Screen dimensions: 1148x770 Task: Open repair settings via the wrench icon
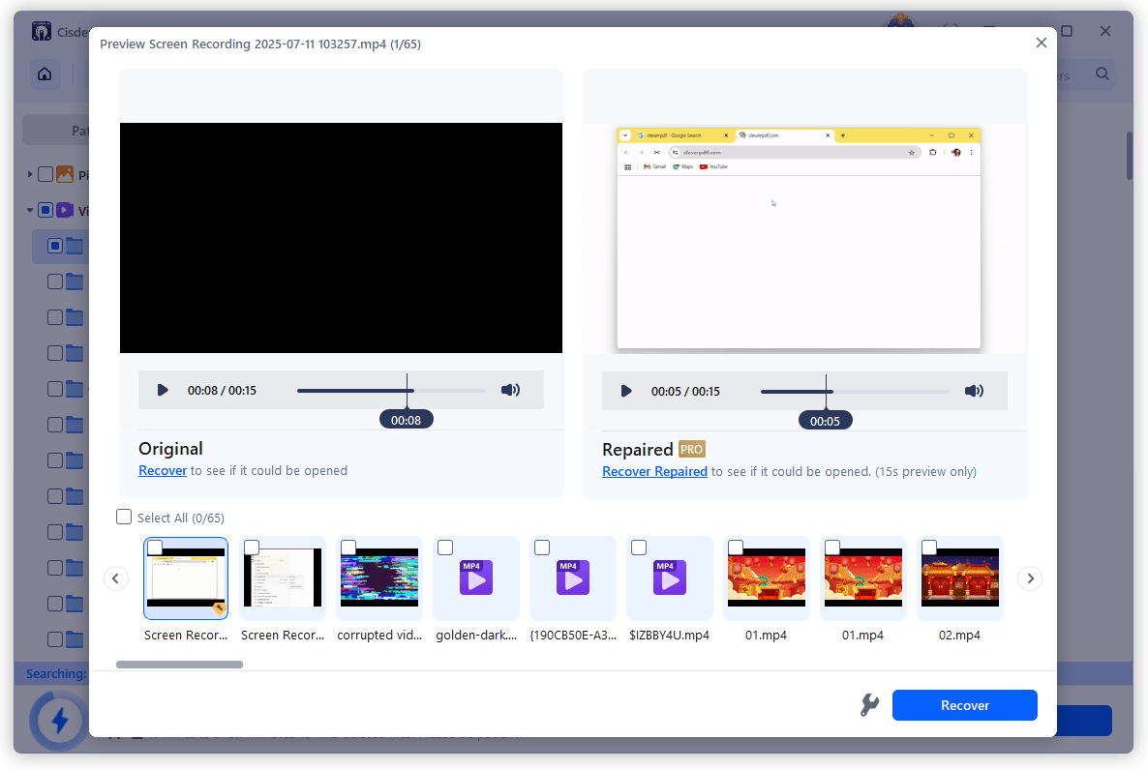pos(869,705)
